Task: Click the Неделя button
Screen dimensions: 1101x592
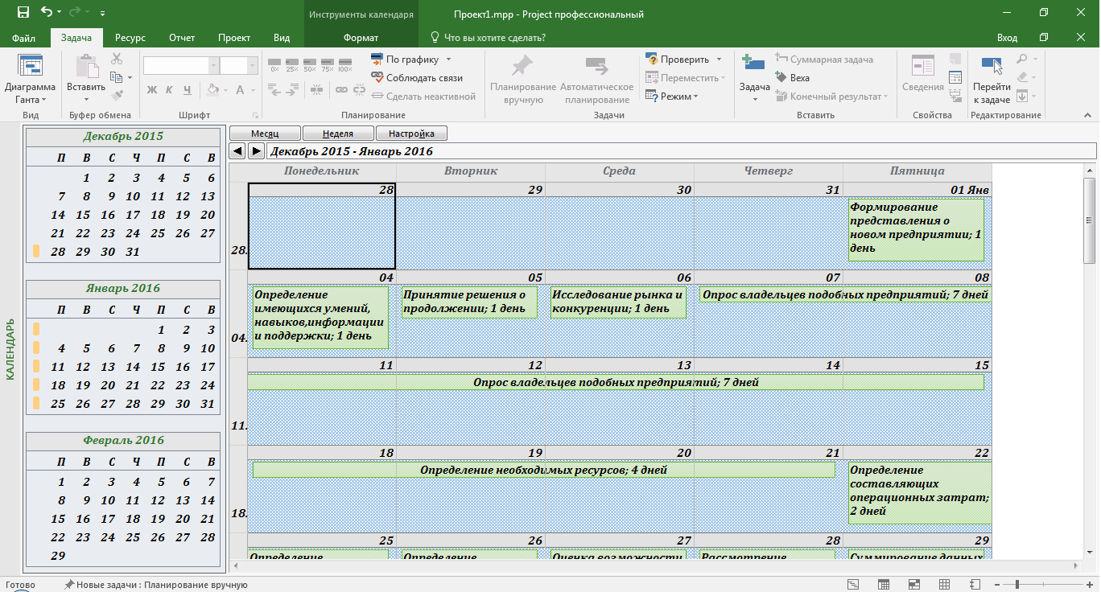Action: pos(338,134)
